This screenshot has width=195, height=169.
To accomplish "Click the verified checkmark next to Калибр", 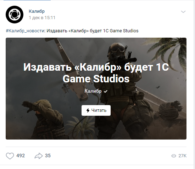I will pyautogui.click(x=106, y=91).
